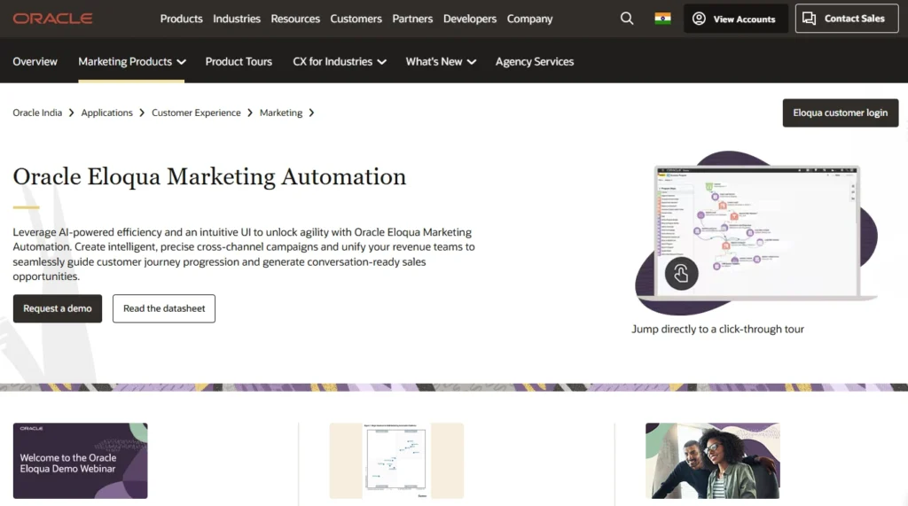Follow the Customer Experience breadcrumb link
Viewport: 908px width, 506px height.
[196, 113]
